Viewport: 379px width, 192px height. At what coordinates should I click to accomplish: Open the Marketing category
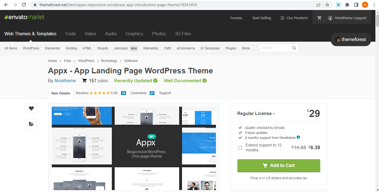point(151,48)
